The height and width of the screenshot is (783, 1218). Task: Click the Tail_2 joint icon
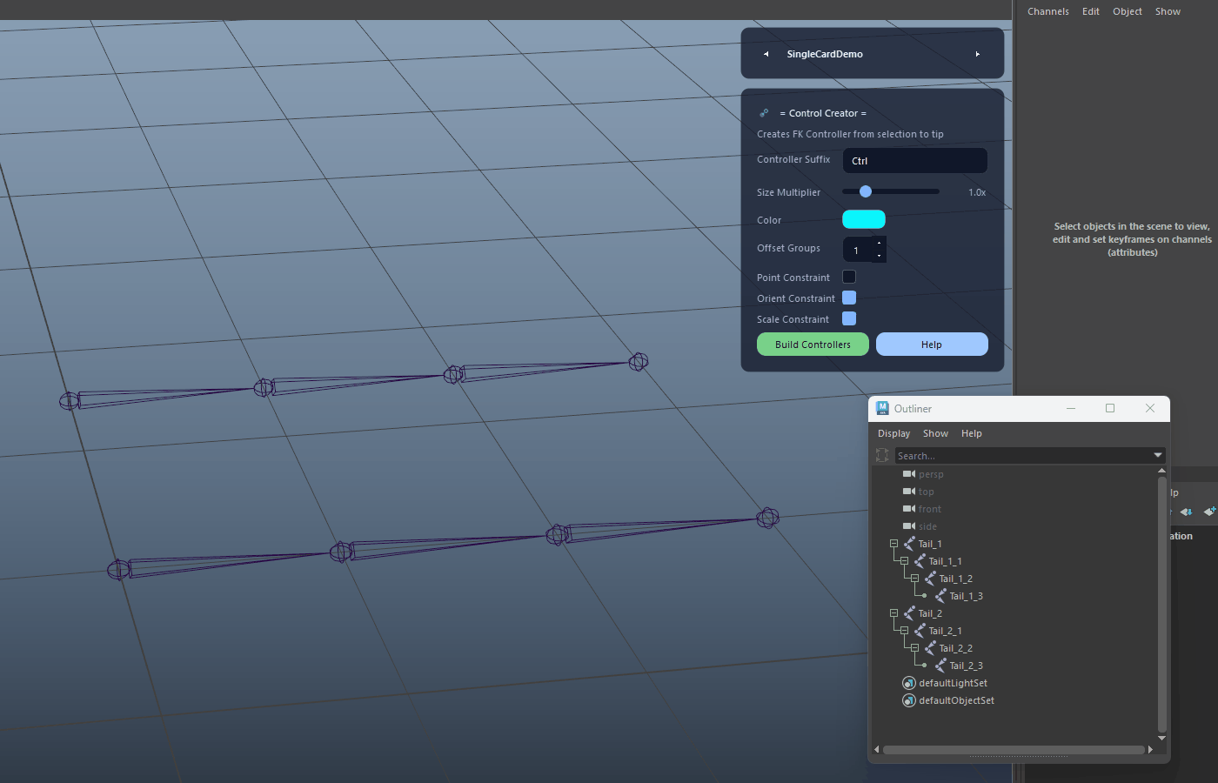tap(909, 613)
